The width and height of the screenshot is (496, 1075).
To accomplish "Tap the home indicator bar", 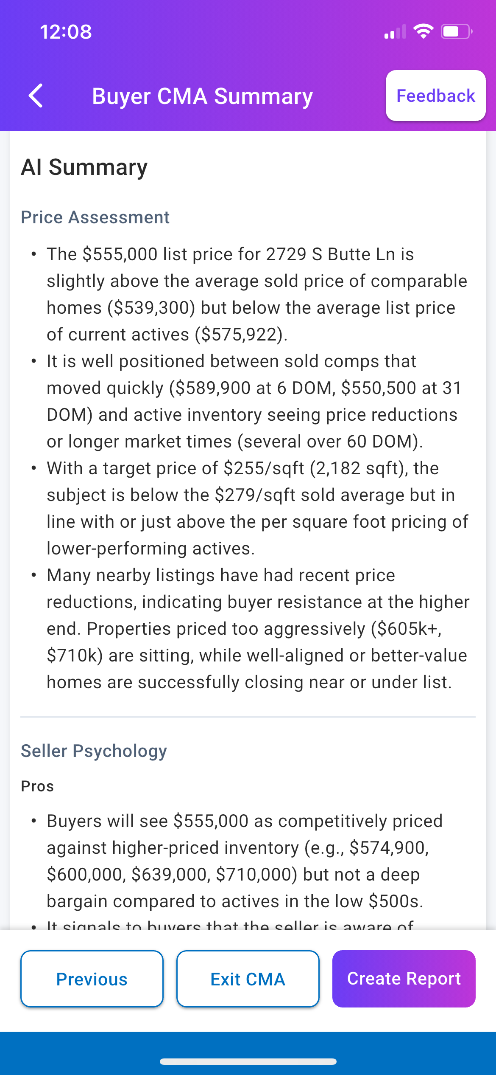I will (248, 1061).
